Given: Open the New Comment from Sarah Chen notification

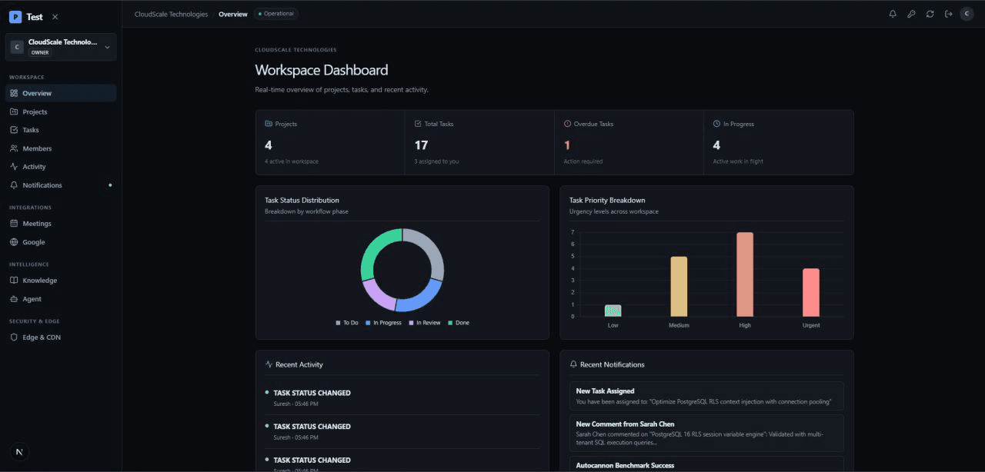Looking at the screenshot, I should 706,433.
